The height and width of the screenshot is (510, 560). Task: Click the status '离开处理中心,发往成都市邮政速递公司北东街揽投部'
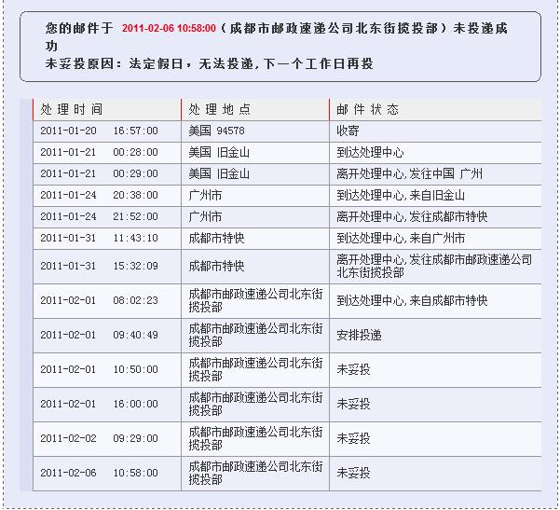pos(434,267)
